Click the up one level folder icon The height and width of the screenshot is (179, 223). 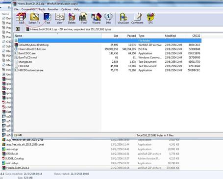18,29
